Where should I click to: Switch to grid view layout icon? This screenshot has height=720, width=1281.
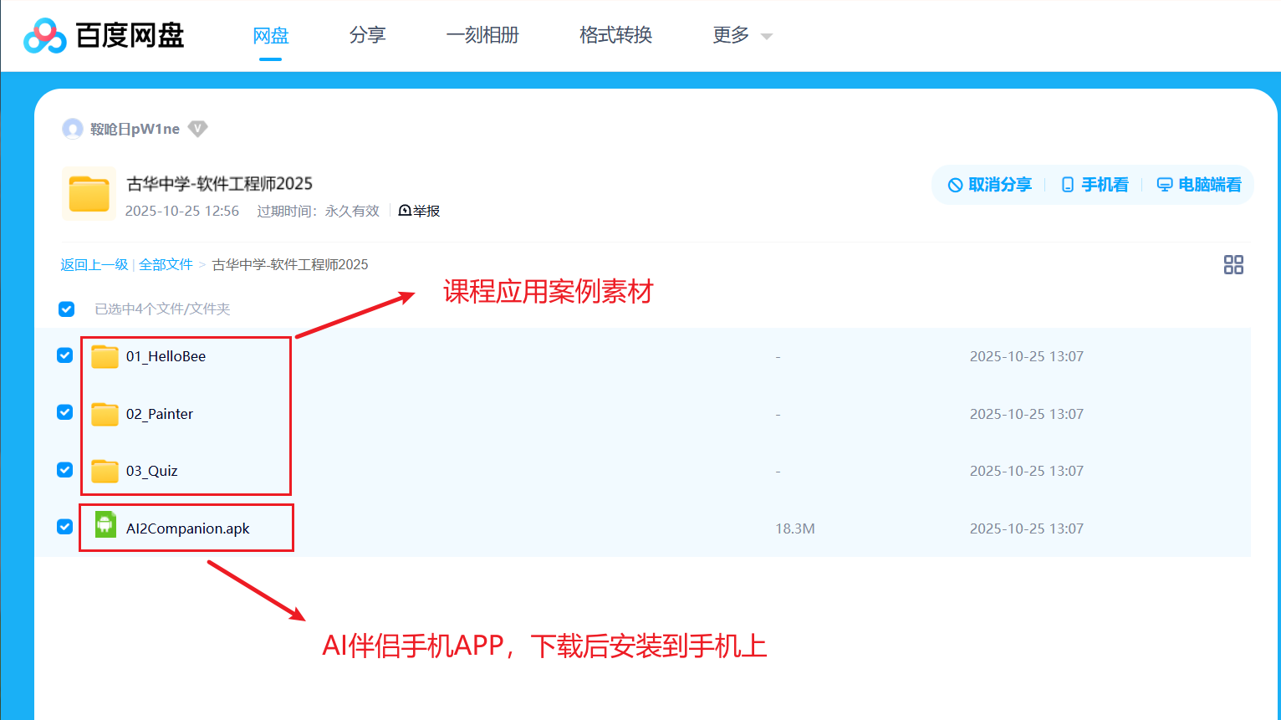1233,265
